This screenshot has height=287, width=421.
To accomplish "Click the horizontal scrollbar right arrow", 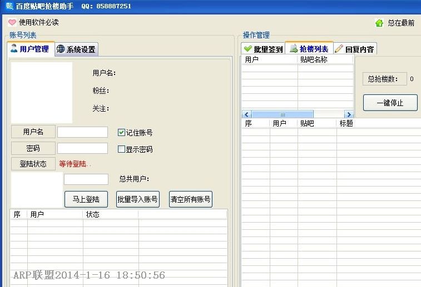I will 349,114.
